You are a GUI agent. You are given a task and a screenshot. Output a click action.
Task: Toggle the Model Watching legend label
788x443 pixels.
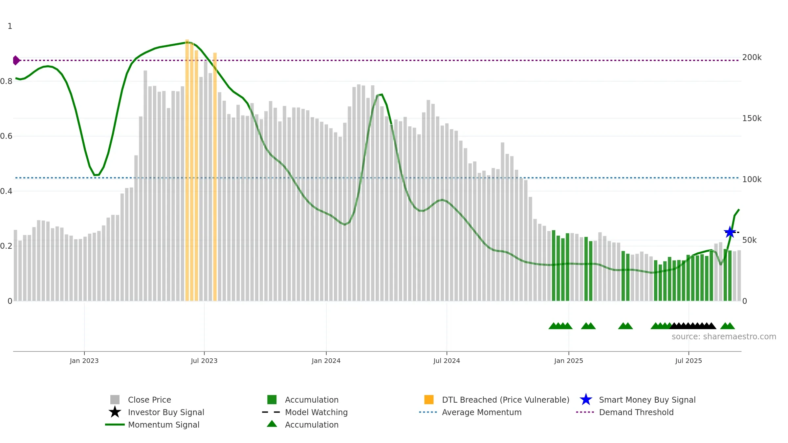(x=316, y=412)
